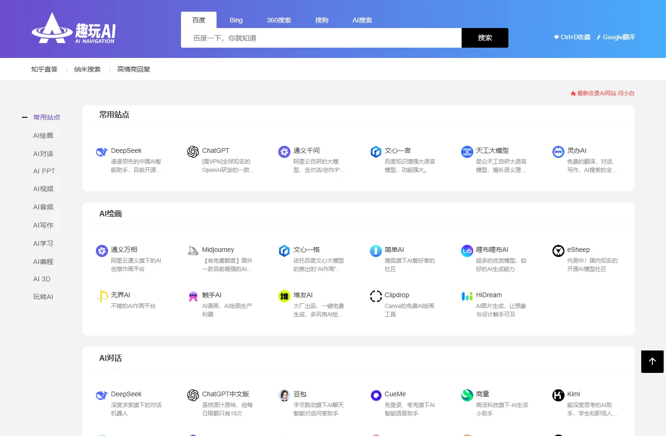Open the Google翻译 link
666x436 pixels.
point(615,37)
